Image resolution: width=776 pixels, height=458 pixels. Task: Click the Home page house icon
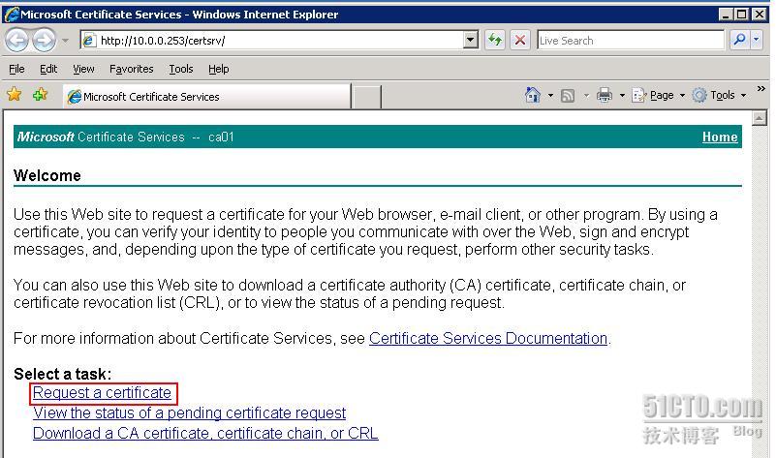pos(533,95)
